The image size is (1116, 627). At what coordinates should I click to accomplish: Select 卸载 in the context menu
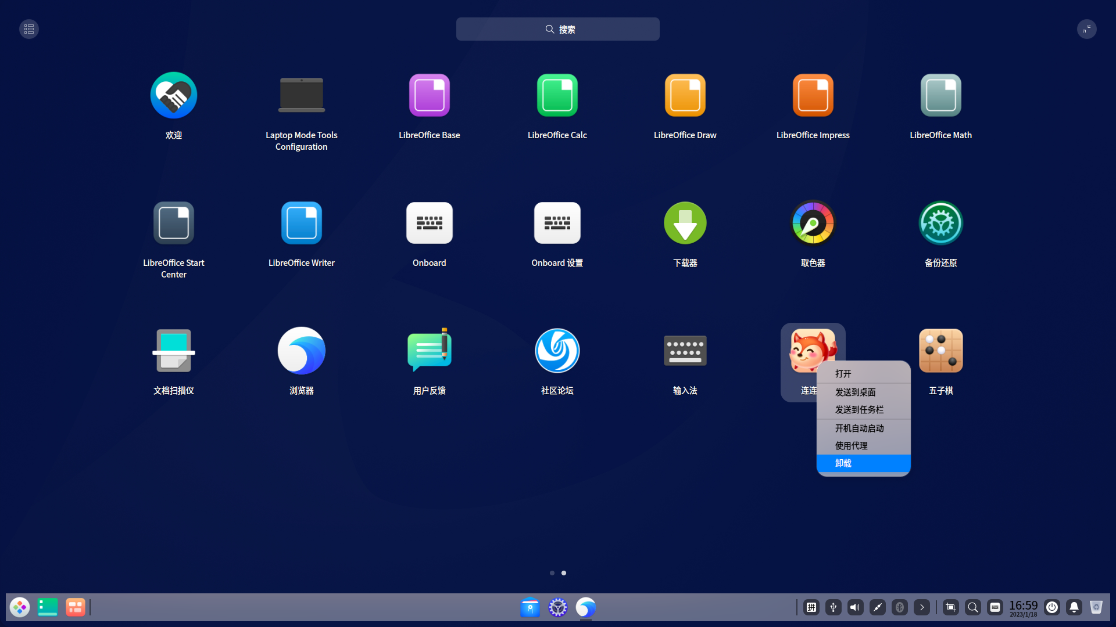click(863, 463)
